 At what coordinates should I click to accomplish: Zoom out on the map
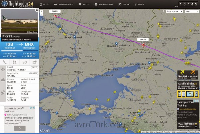[42, 14]
